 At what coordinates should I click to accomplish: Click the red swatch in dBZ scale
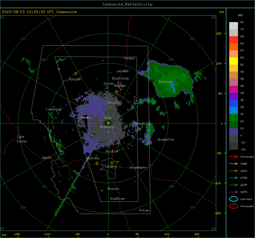pos(233,40)
